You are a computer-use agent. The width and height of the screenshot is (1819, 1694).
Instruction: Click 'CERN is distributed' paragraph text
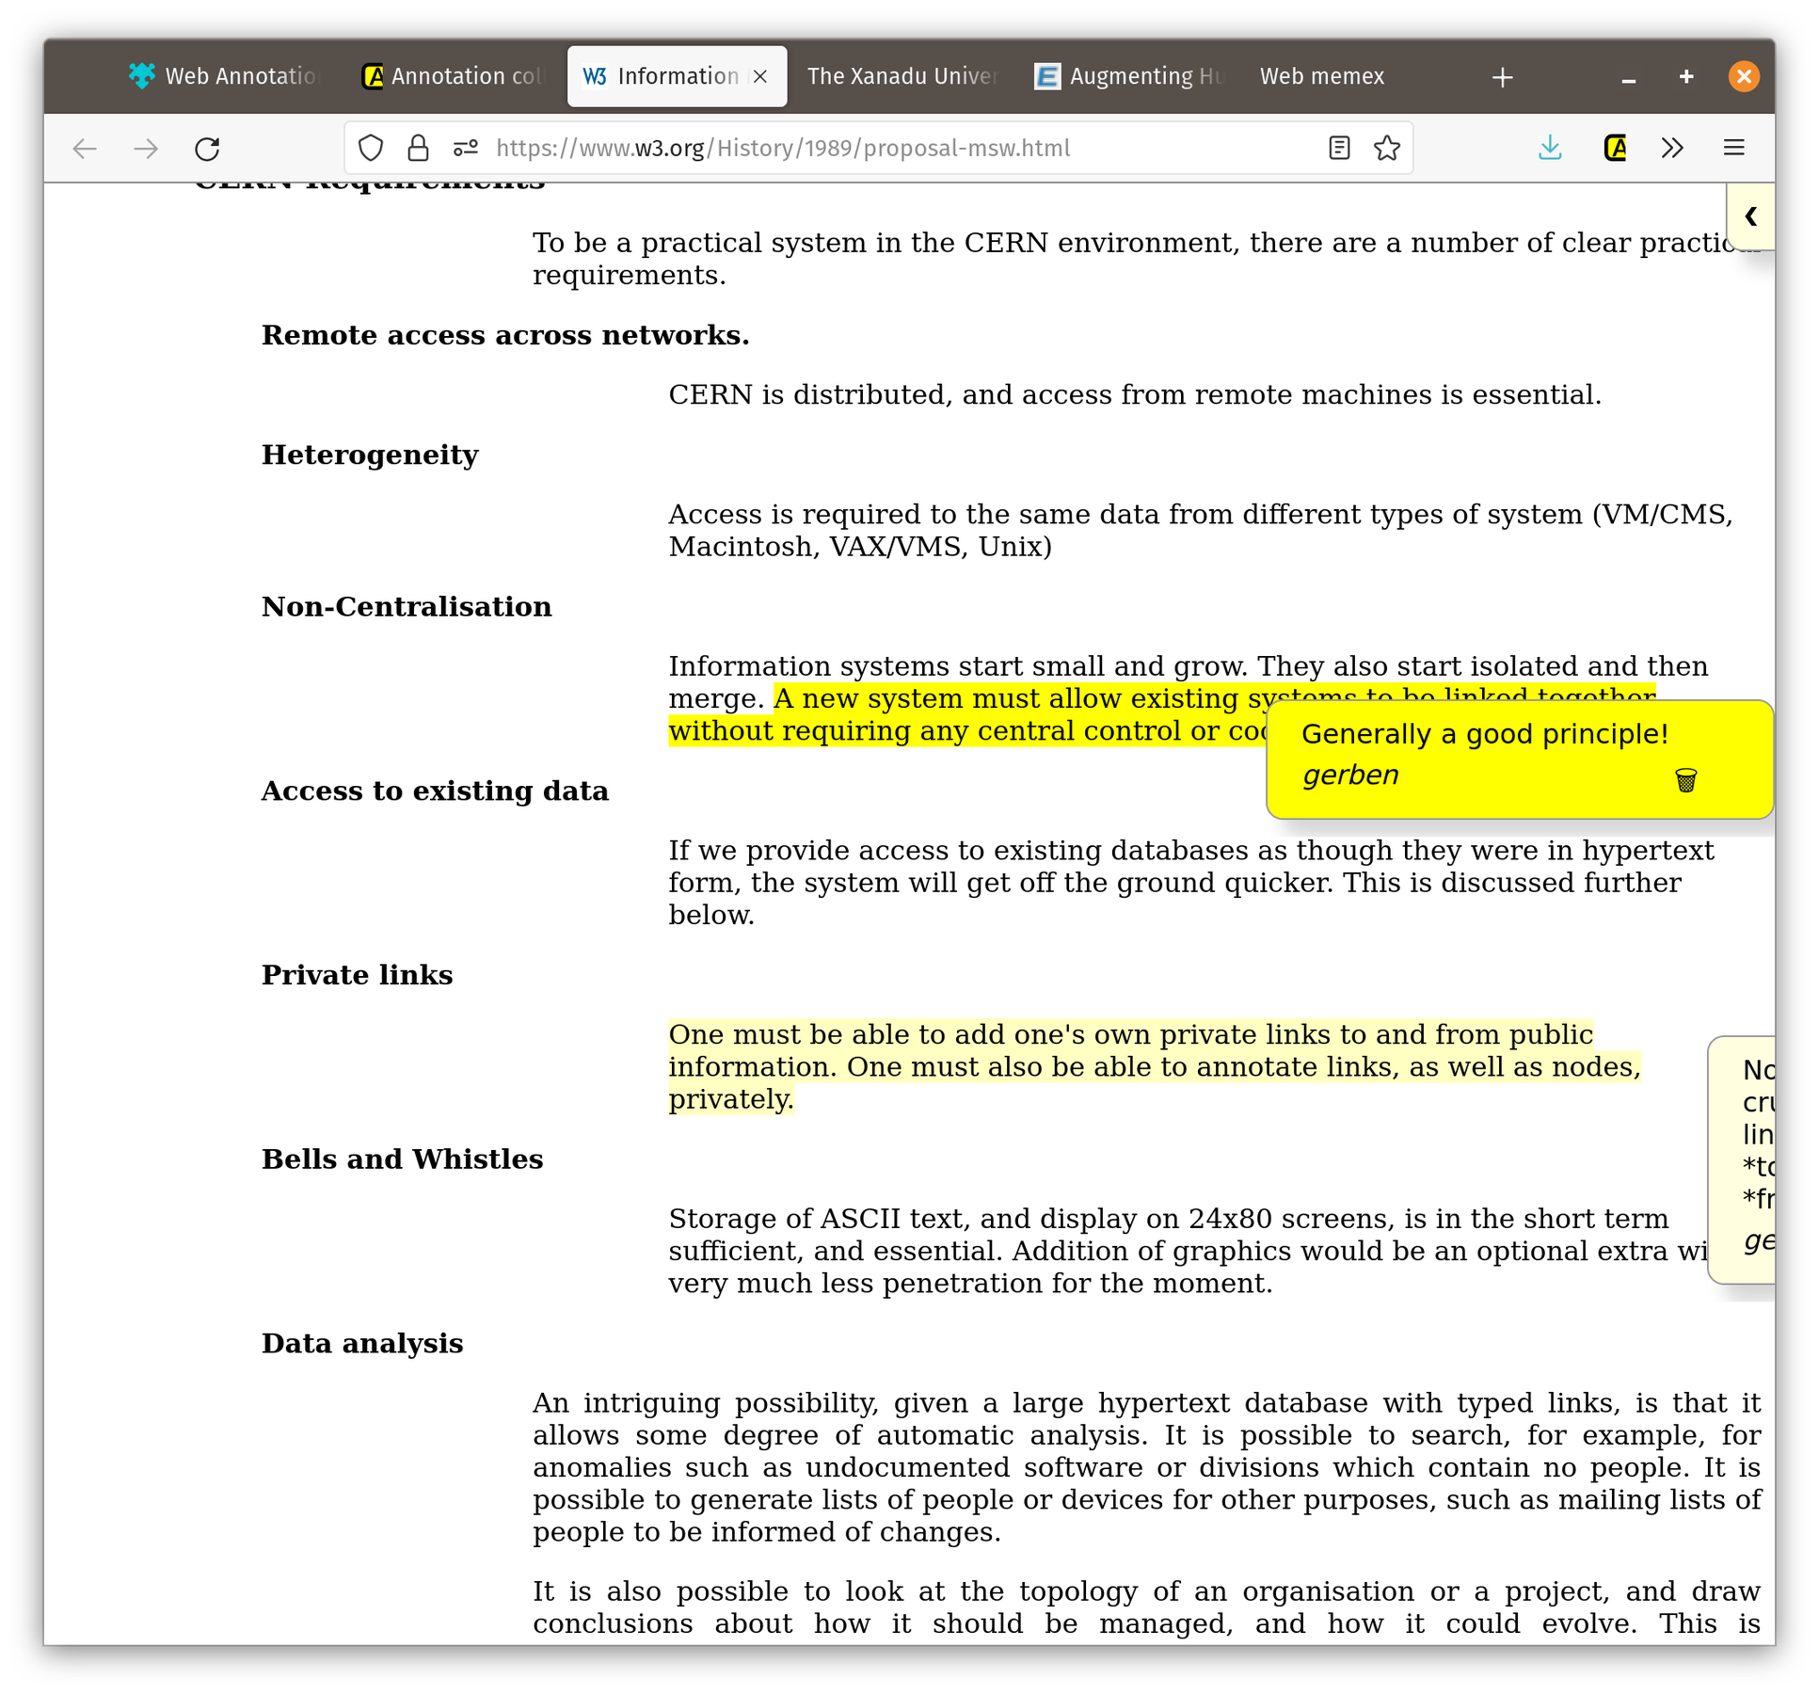1134,394
